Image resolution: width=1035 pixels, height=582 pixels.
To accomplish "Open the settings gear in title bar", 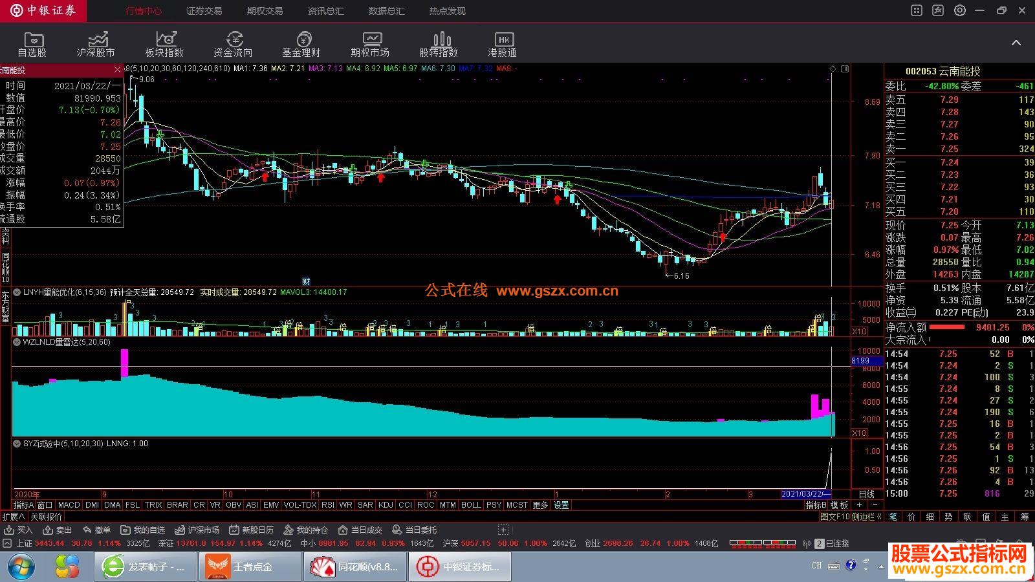I will (x=960, y=10).
